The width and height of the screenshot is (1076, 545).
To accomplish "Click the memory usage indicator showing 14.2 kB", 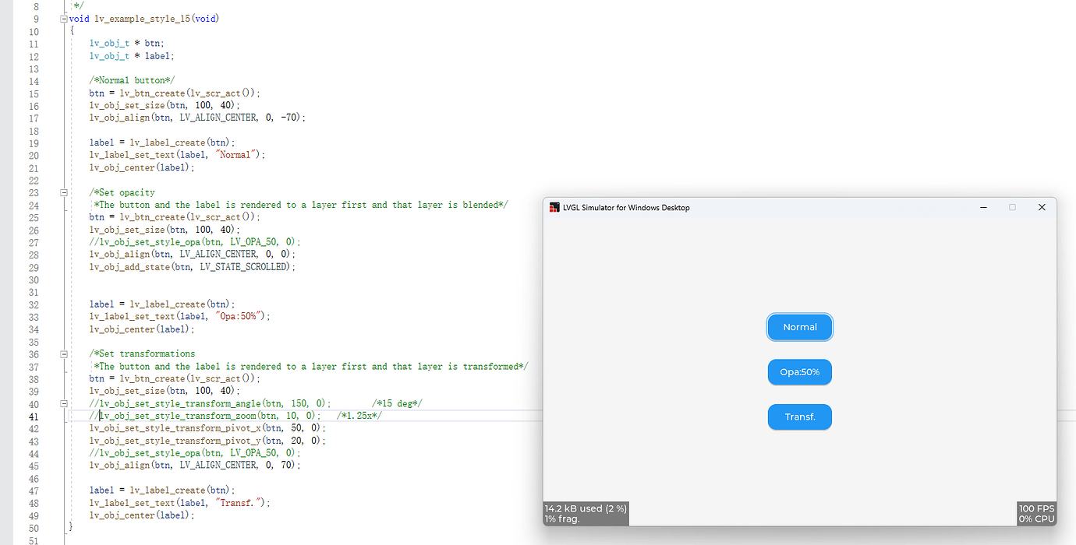I will click(x=584, y=508).
